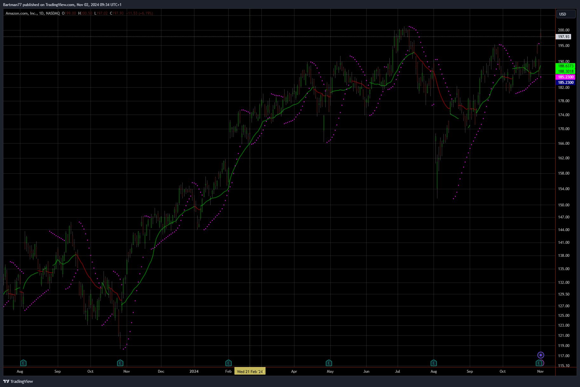Image resolution: width=580 pixels, height=387 pixels.
Task: Click the 127.00 price axis label
Action: [563, 306]
